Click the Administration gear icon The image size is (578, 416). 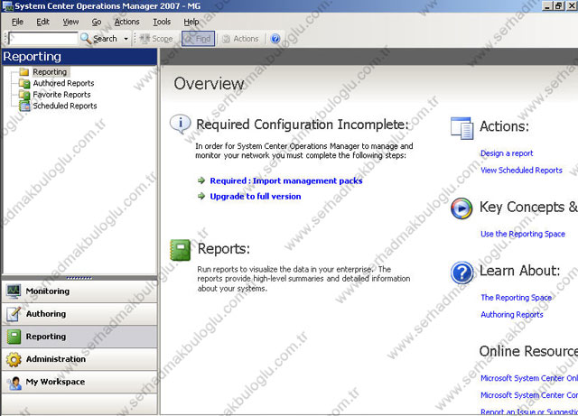point(14,359)
